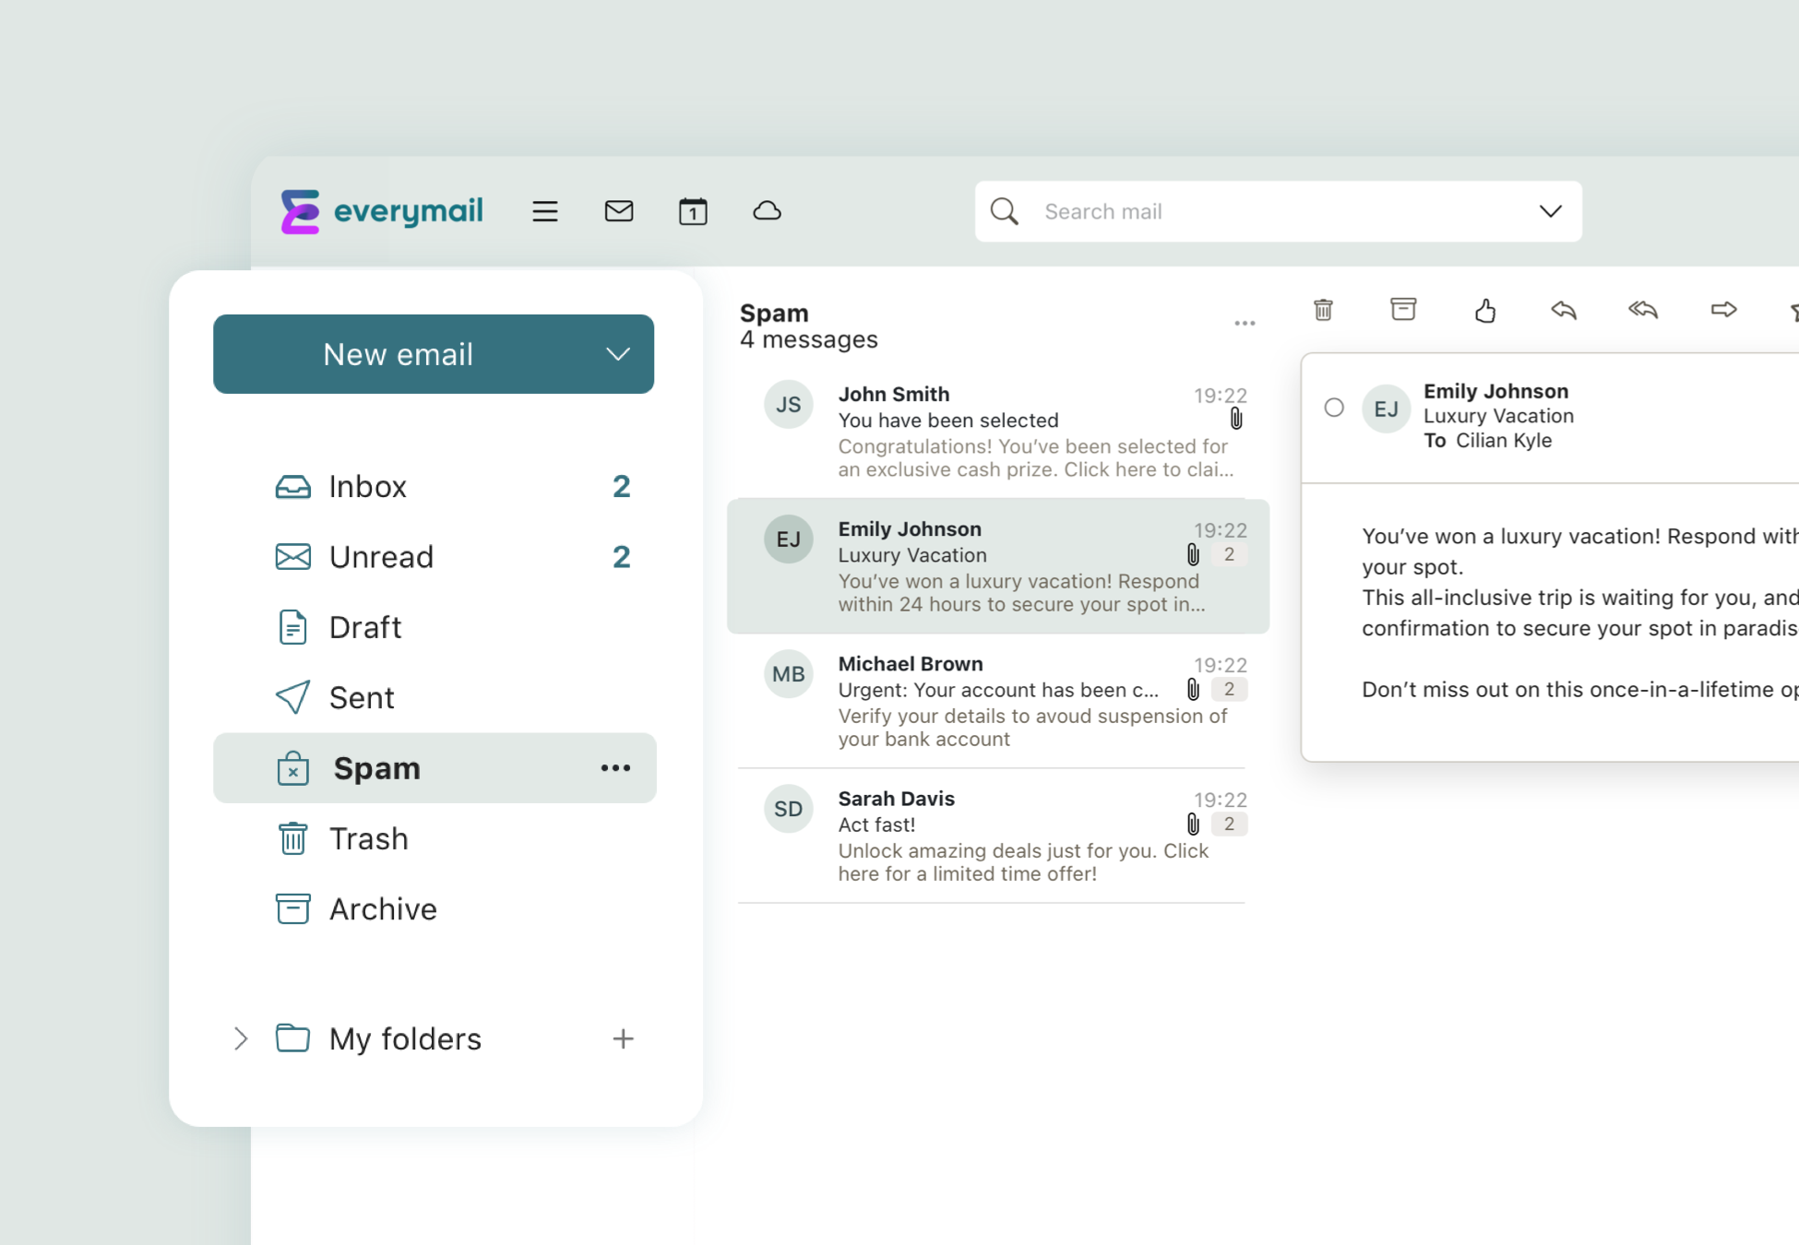Add a folder with plus button
This screenshot has width=1799, height=1245.
tap(623, 1038)
